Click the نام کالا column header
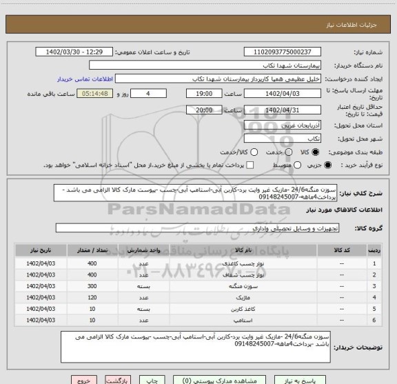 coord(243,250)
